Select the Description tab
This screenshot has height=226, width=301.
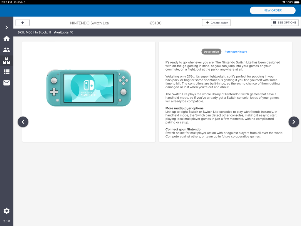[x=211, y=51]
